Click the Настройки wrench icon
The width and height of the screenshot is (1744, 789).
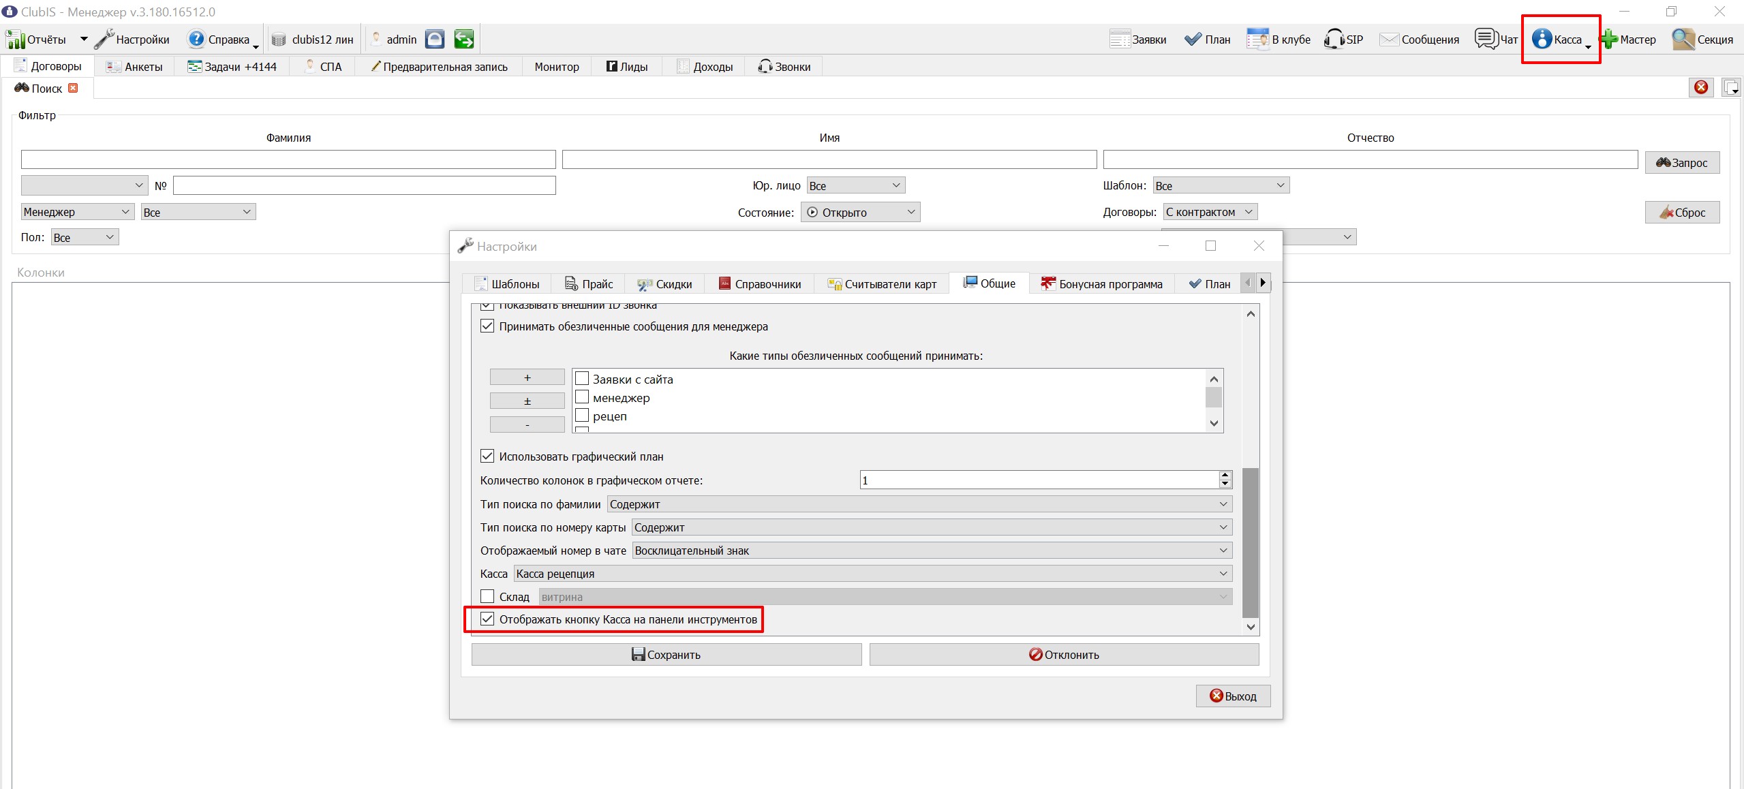tap(104, 40)
